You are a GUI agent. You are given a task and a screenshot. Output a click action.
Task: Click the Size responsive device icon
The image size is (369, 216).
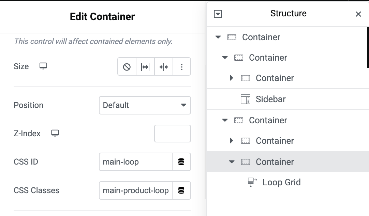coord(43,66)
